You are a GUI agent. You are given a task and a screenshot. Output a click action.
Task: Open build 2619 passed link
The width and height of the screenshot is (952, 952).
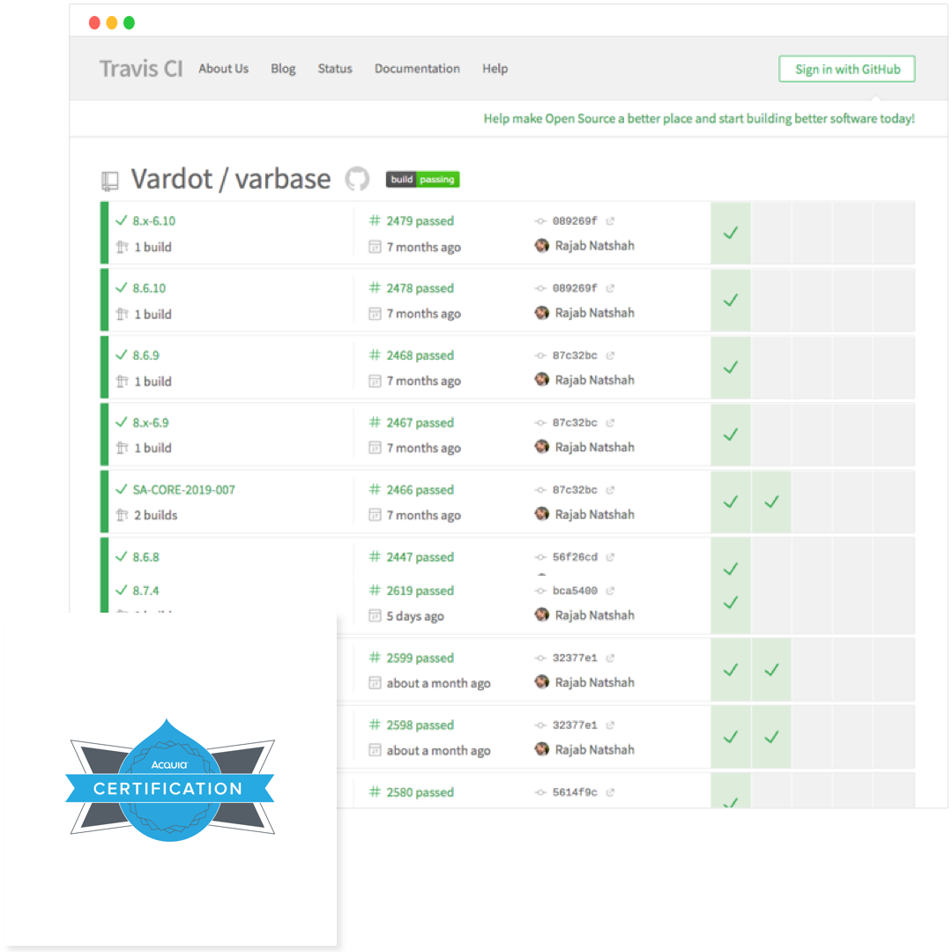click(x=420, y=591)
